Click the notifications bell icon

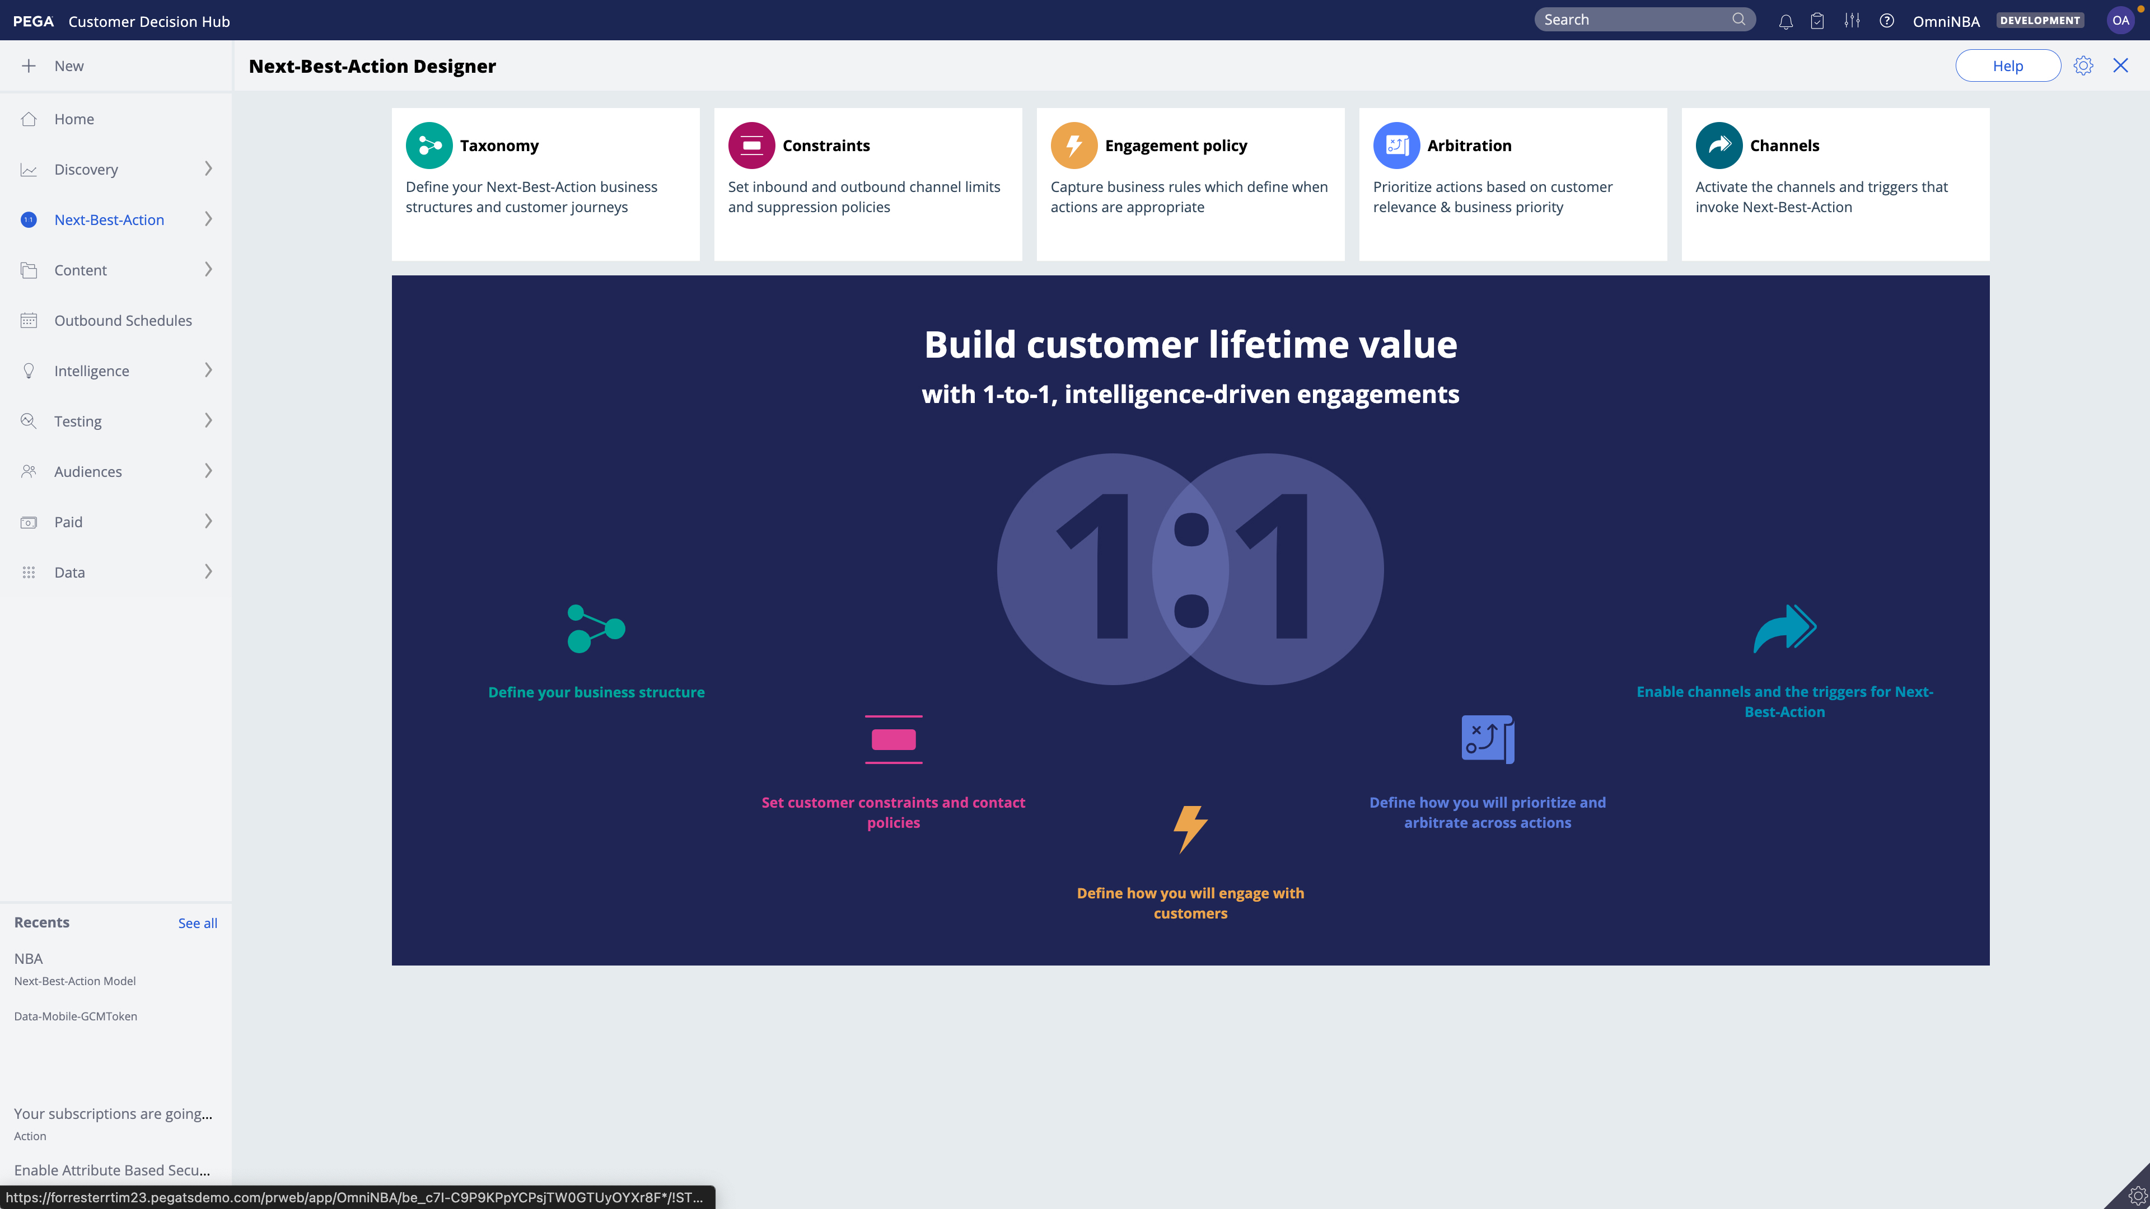[x=1786, y=21]
